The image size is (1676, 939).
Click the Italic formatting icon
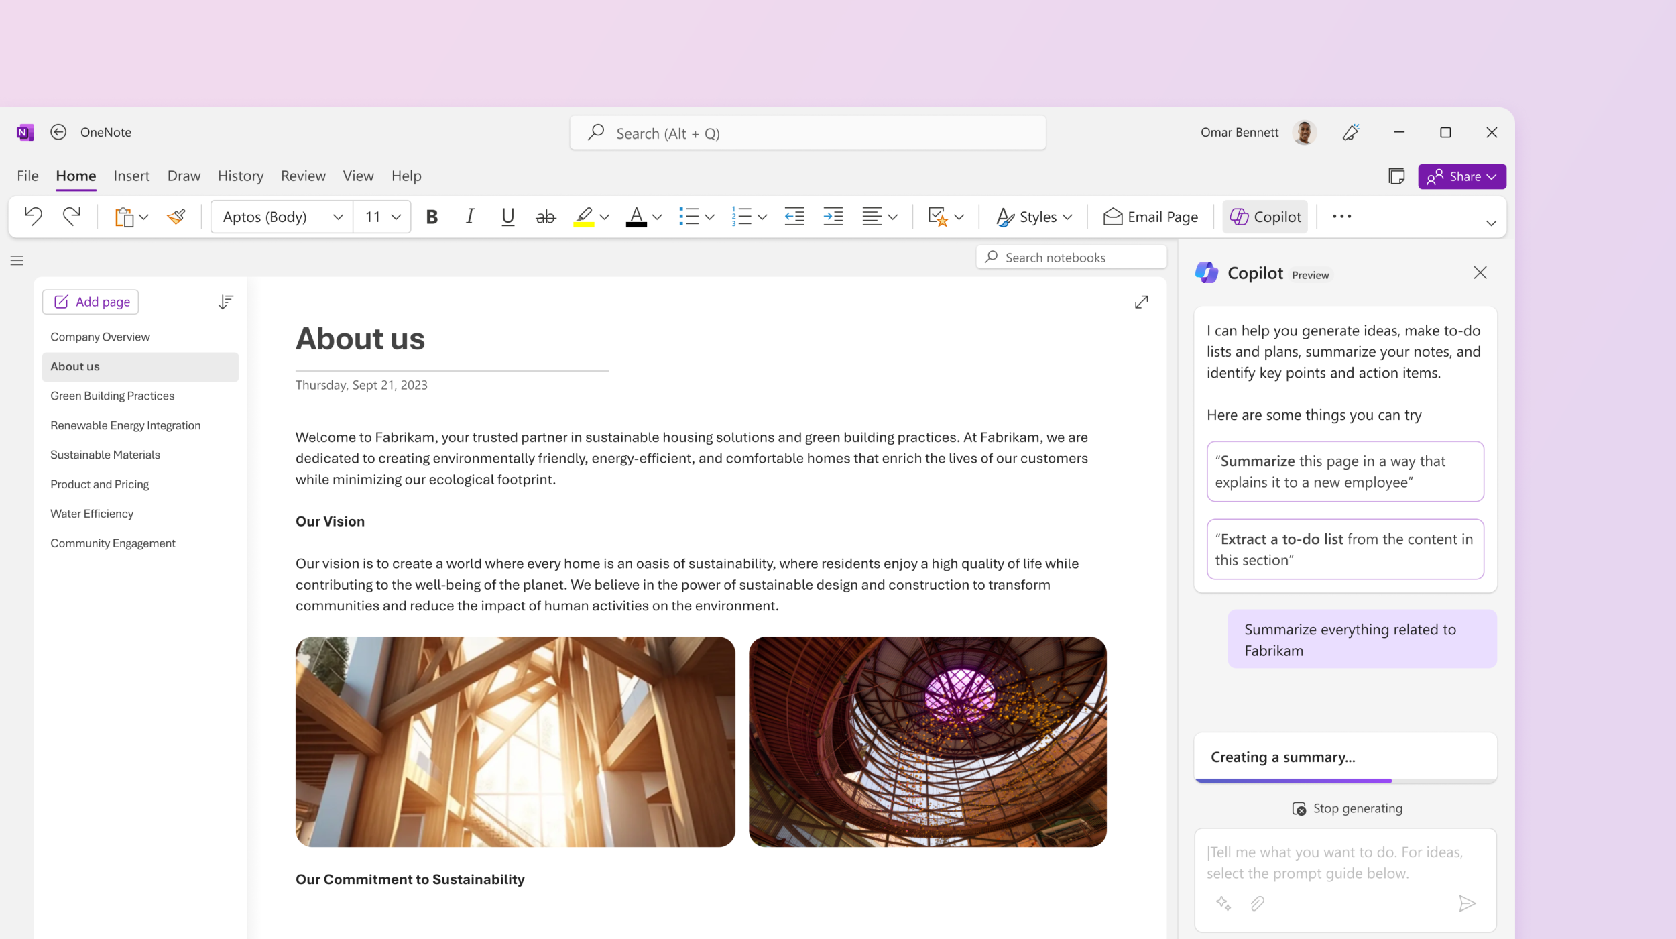click(x=469, y=217)
